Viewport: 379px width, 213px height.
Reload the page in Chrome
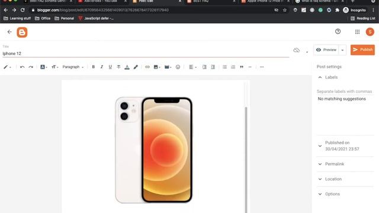pos(23,10)
